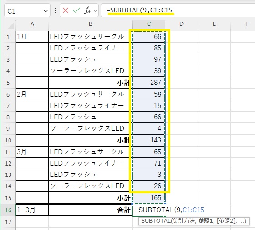
Task: Click subtotal cell with value 143
Action: [x=148, y=140]
